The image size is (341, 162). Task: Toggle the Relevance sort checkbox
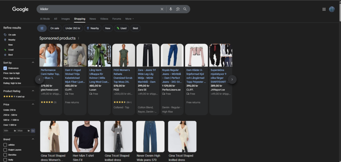coord(5,68)
